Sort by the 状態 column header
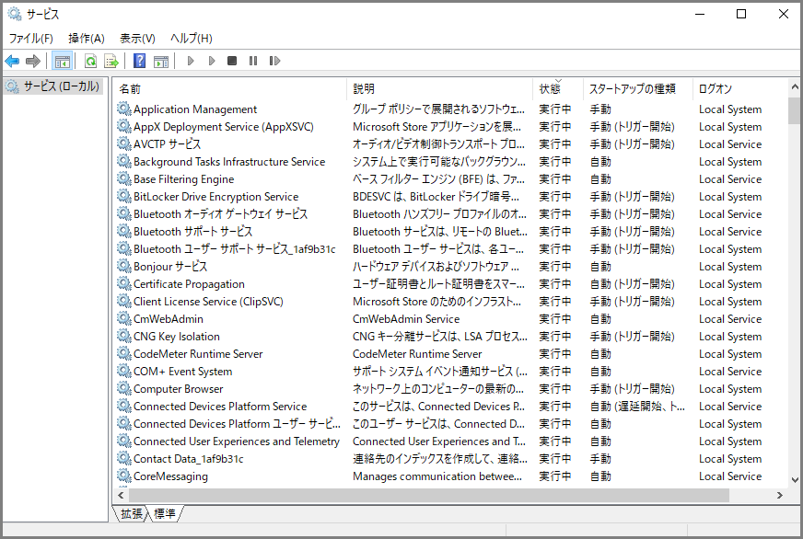 pyautogui.click(x=558, y=89)
